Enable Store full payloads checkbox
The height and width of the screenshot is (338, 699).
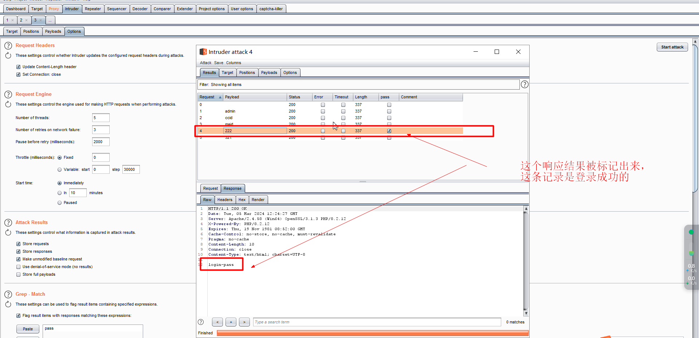tap(19, 275)
